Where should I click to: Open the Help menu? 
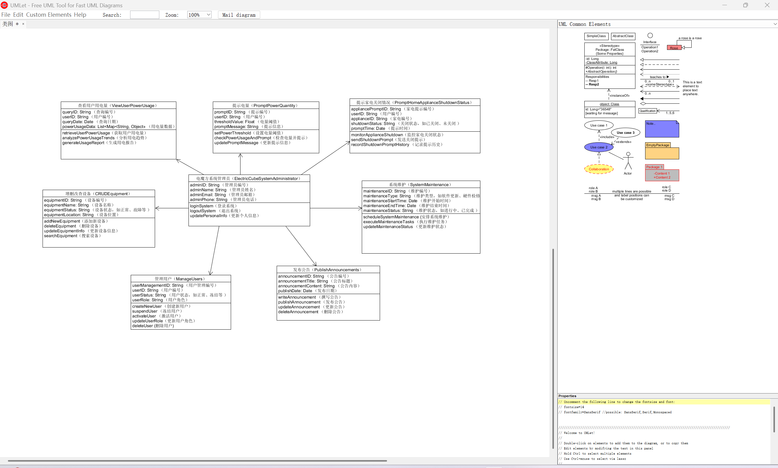[80, 15]
